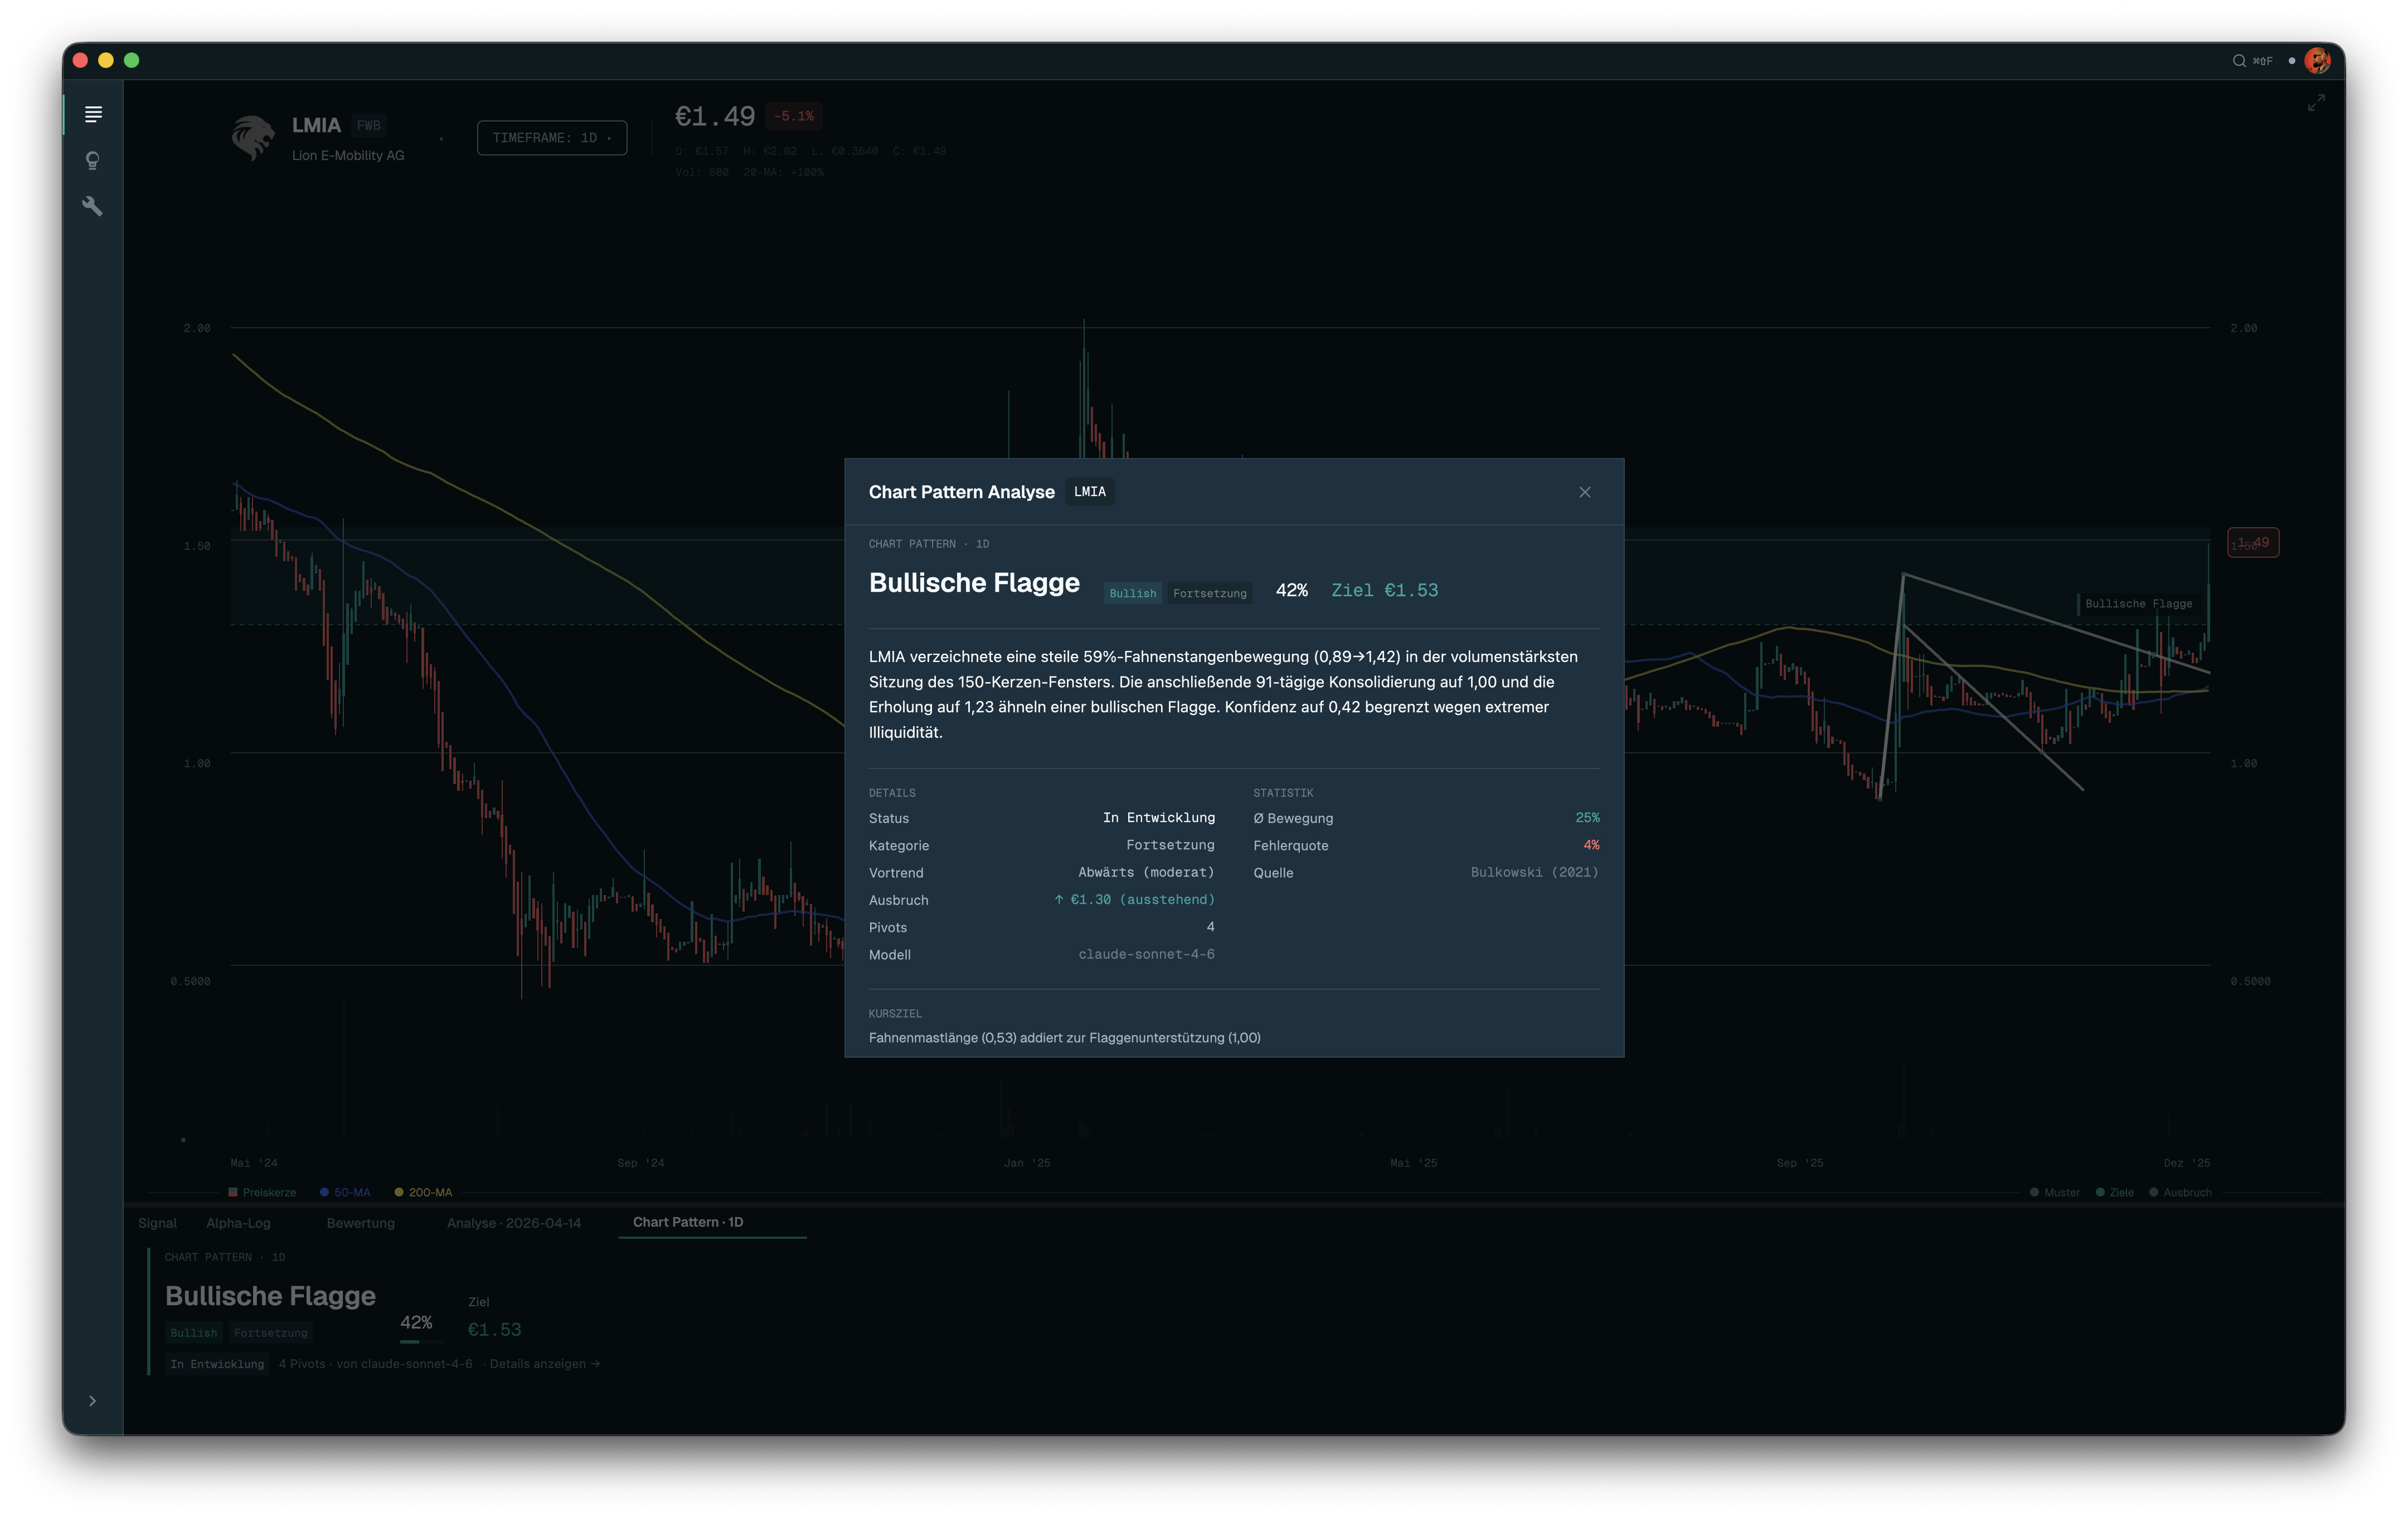2408x1518 pixels.
Task: Click the 'Bulkowski (2021)' Quelle value
Action: [x=1534, y=873]
